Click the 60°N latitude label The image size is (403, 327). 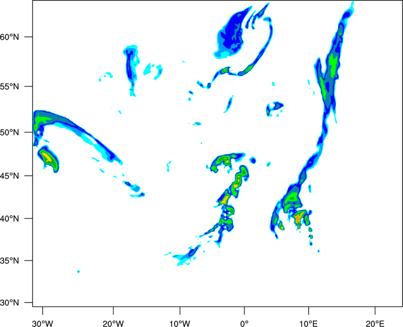[x=10, y=37]
